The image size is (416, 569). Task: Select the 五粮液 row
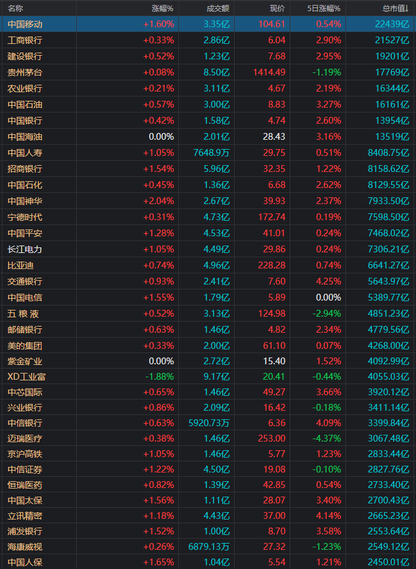25,314
